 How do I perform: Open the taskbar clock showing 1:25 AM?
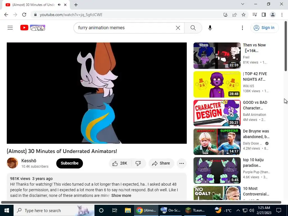tap(264, 210)
